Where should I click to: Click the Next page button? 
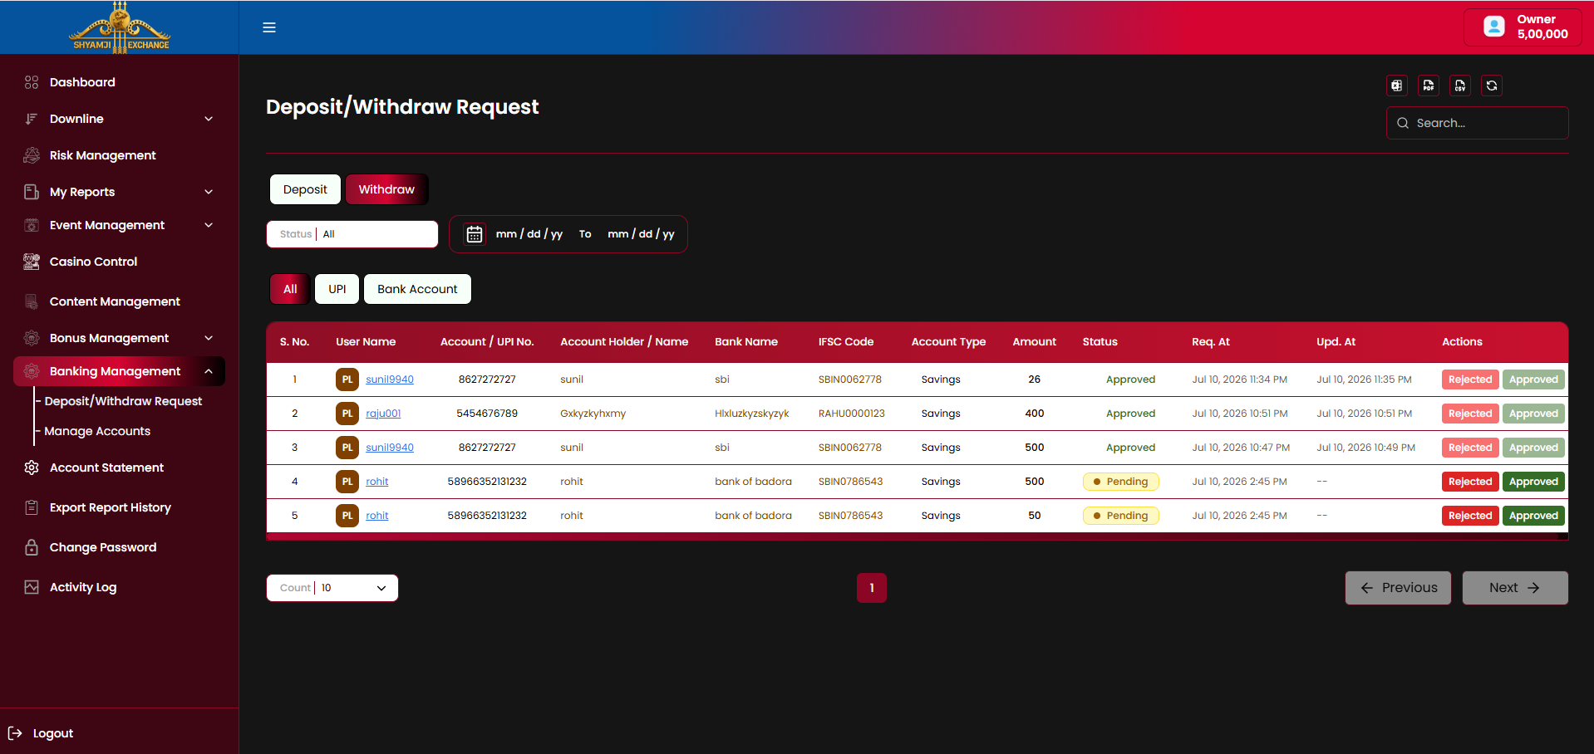(x=1515, y=588)
